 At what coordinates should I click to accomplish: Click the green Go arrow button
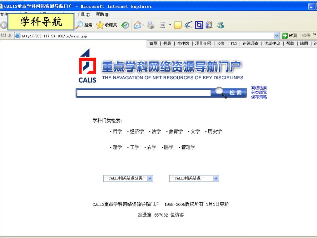click(284, 36)
